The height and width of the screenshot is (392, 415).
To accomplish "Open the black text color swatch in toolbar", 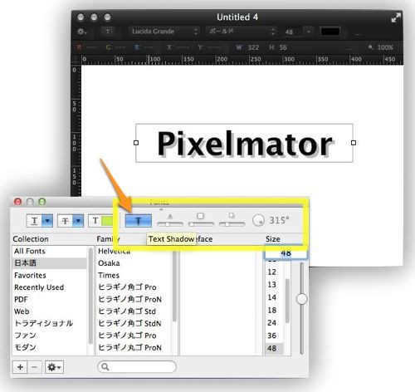I will tap(330, 32).
